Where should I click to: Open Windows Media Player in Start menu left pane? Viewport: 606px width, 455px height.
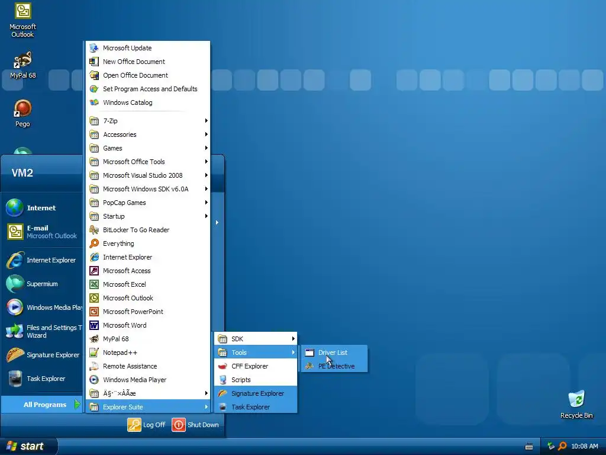[42, 307]
